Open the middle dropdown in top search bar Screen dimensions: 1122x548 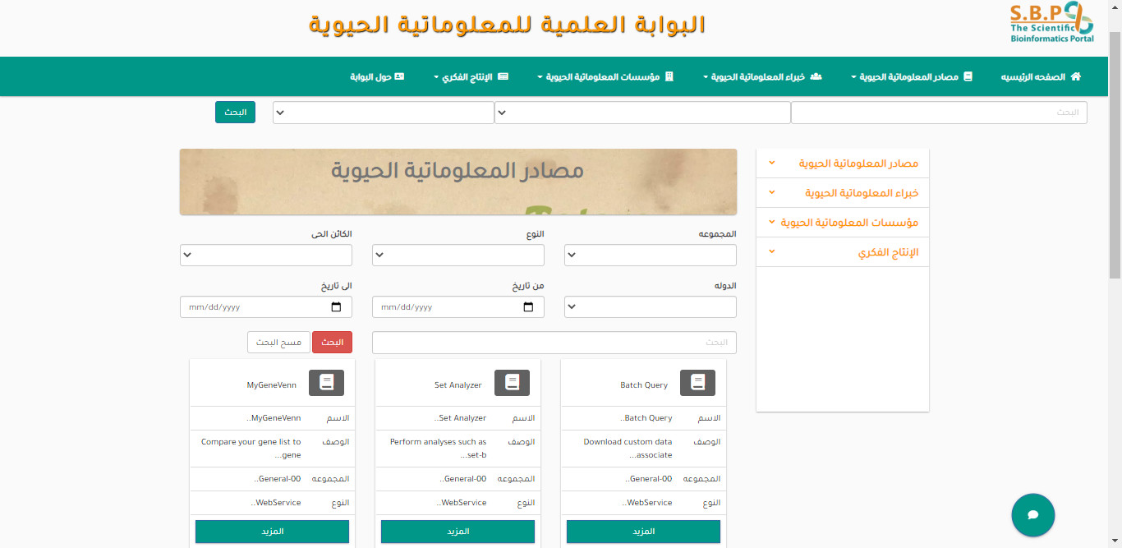pos(642,113)
